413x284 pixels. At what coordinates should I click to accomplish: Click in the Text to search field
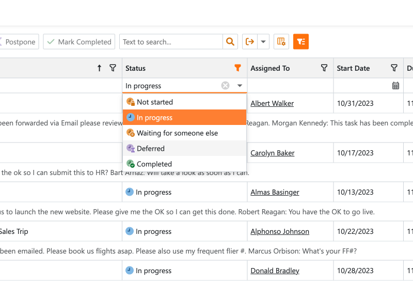pos(171,42)
